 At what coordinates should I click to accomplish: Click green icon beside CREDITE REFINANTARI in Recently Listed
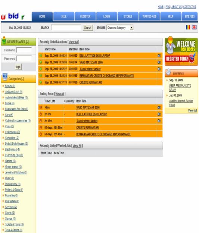tap(41, 82)
